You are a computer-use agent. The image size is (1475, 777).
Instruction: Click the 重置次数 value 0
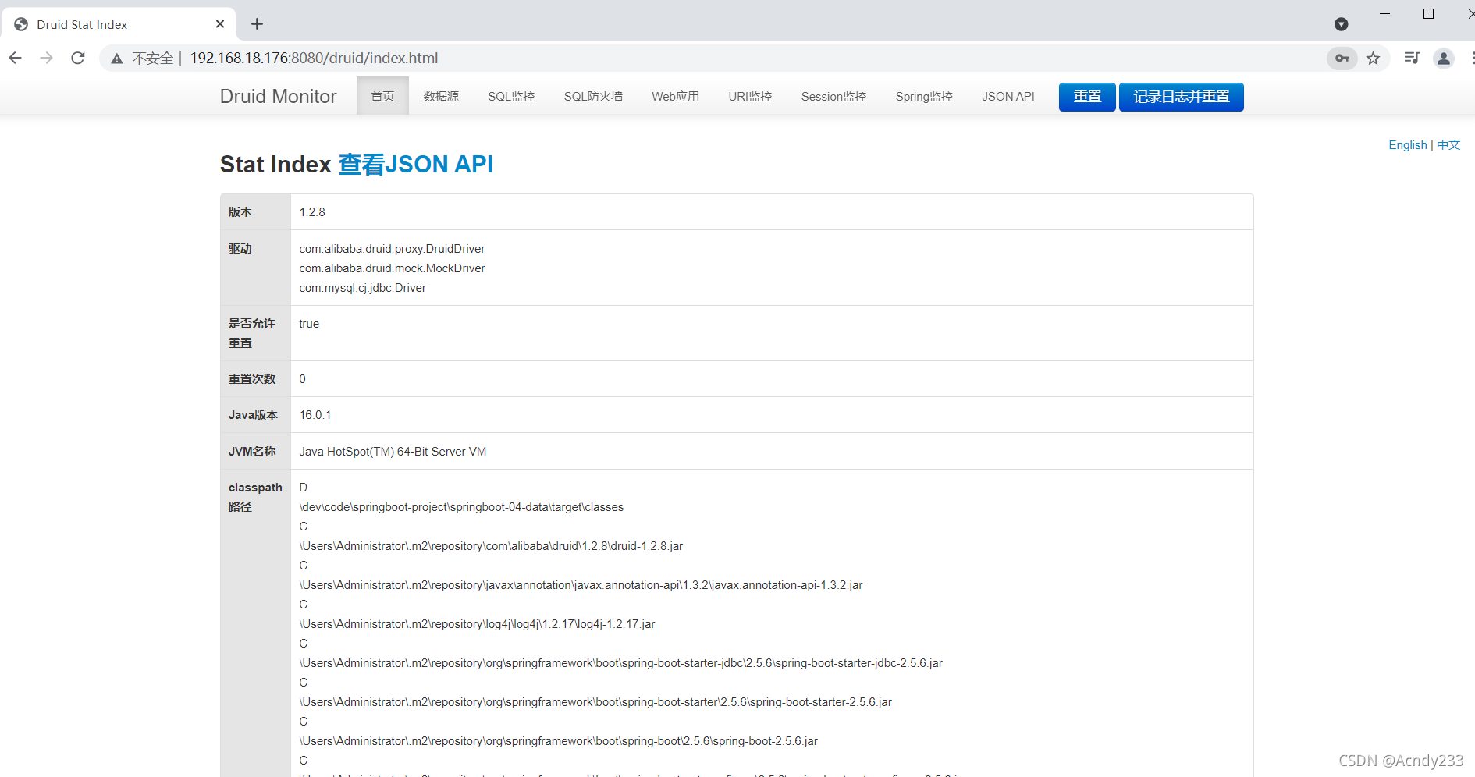pyautogui.click(x=303, y=379)
